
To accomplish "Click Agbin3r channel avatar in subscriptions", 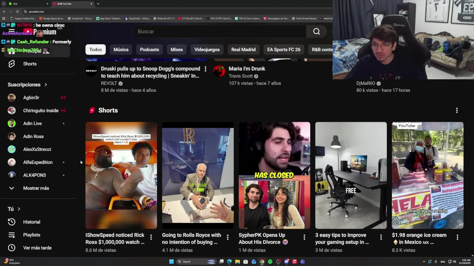I will pyautogui.click(x=11, y=98).
